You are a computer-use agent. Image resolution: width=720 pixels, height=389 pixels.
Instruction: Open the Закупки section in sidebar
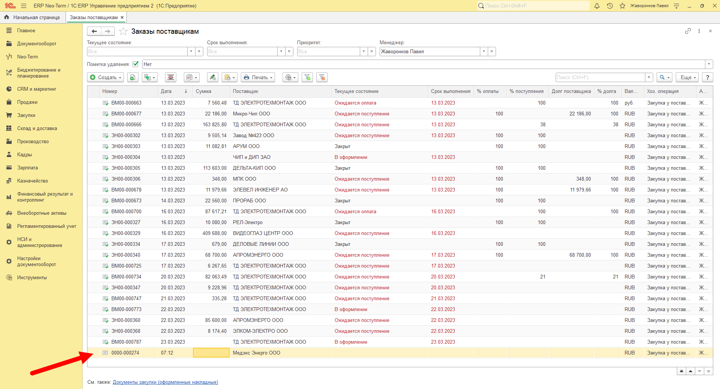click(26, 115)
